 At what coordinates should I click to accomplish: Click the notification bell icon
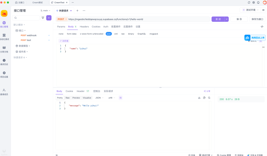258,2
